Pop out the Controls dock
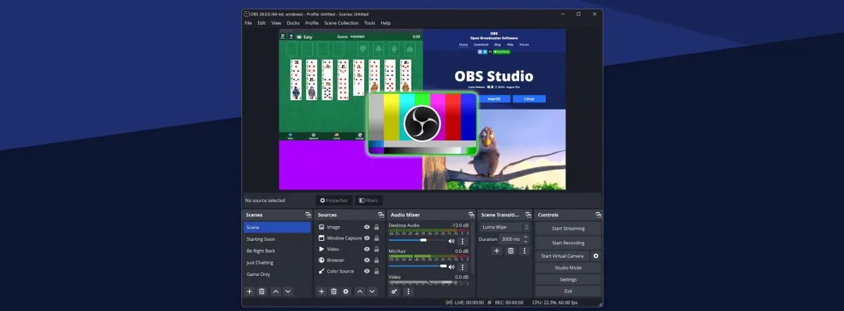 [x=597, y=215]
